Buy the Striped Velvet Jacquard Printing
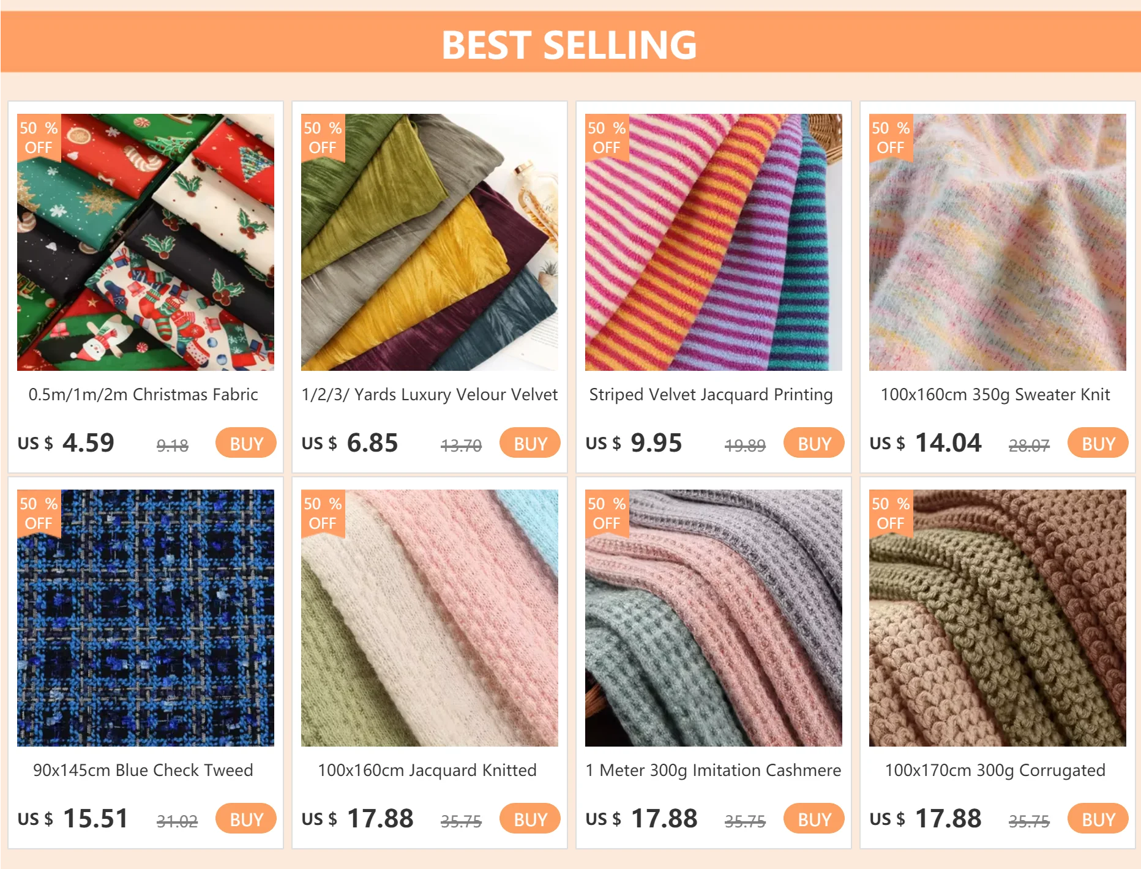The image size is (1141, 869). 814,443
